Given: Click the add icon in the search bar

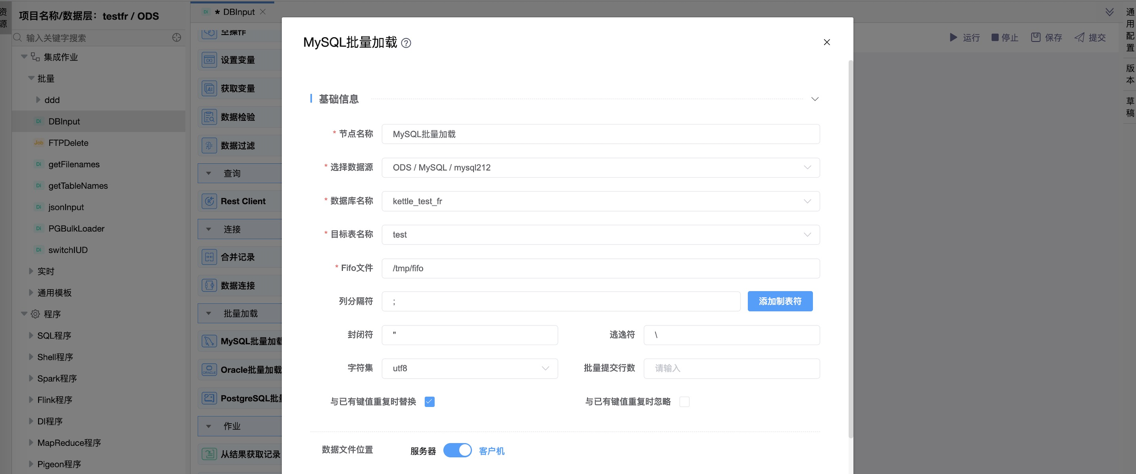Looking at the screenshot, I should pyautogui.click(x=177, y=38).
